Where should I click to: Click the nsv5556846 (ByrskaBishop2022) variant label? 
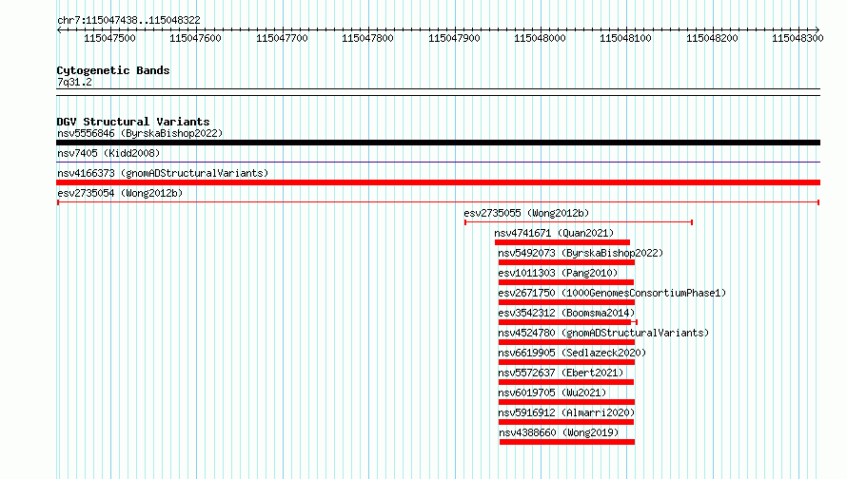(x=140, y=133)
